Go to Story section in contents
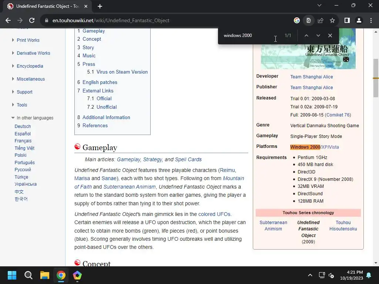Viewport: 379px width, 284px height. coord(88,47)
